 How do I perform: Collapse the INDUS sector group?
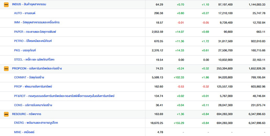click(6, 4)
